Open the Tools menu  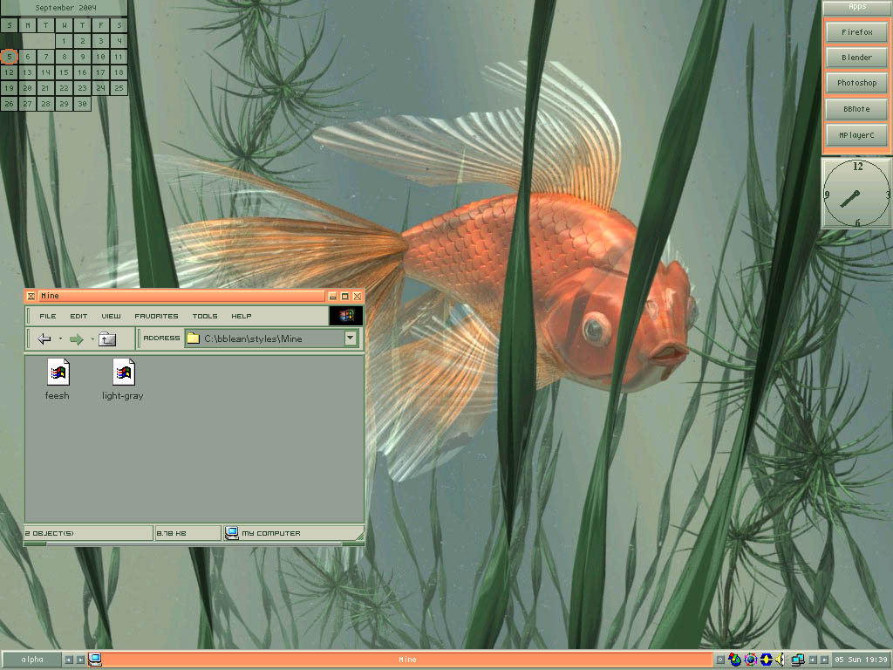click(205, 316)
